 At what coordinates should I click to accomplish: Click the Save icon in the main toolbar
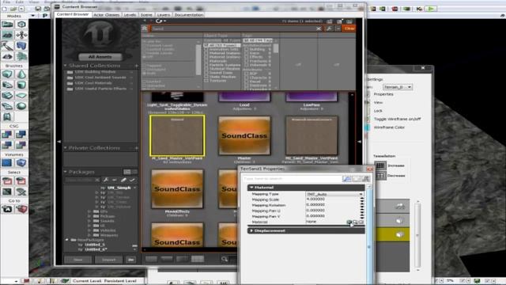click(x=38, y=9)
